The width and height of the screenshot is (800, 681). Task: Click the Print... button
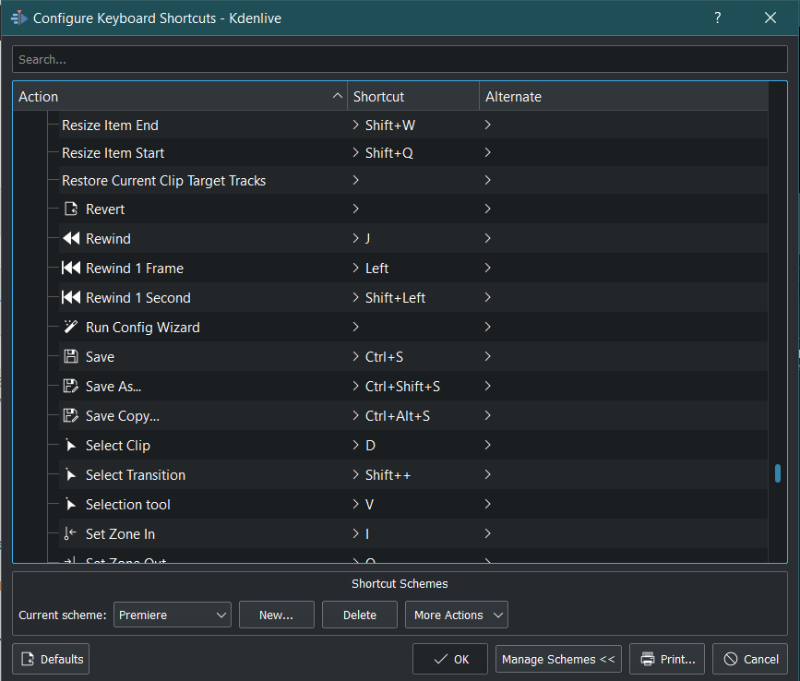[x=667, y=659]
